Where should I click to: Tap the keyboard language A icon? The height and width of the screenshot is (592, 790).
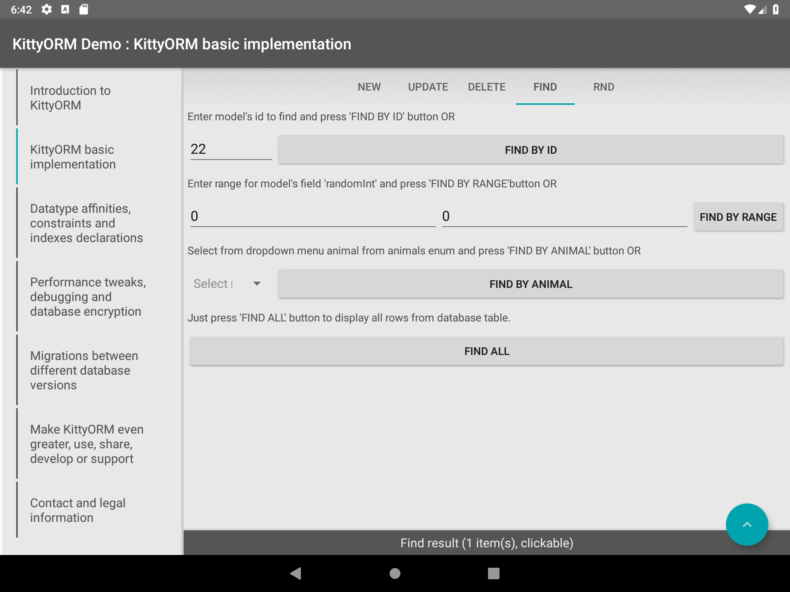pyautogui.click(x=65, y=9)
